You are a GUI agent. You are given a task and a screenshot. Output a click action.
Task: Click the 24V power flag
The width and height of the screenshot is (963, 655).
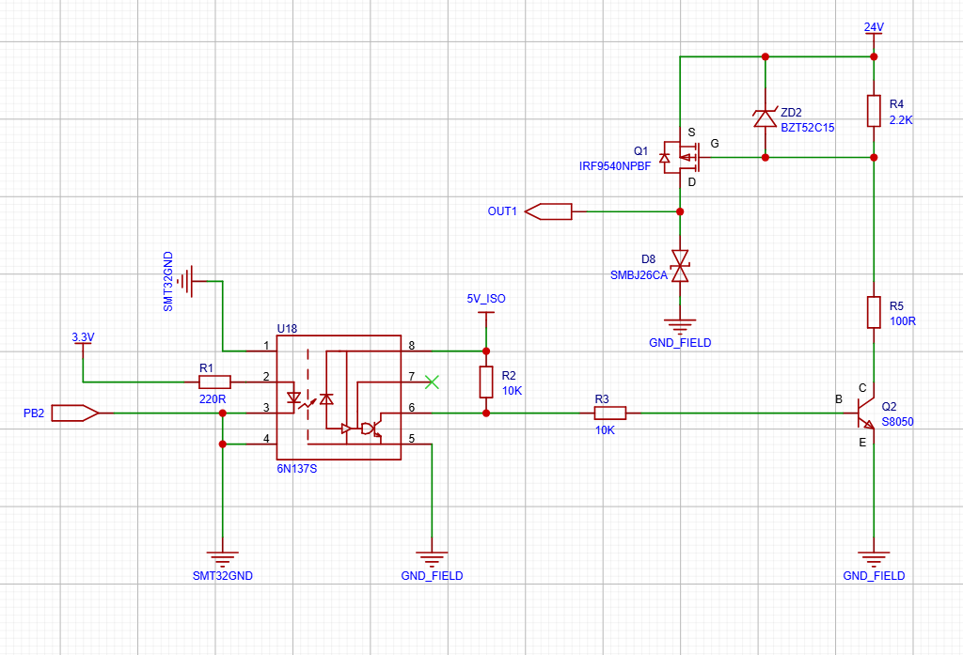click(x=874, y=28)
